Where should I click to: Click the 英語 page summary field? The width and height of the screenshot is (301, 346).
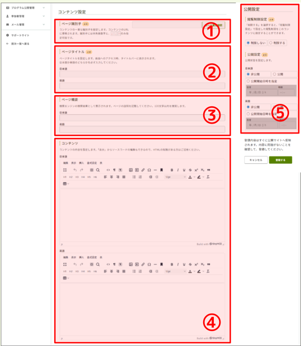click(142, 129)
